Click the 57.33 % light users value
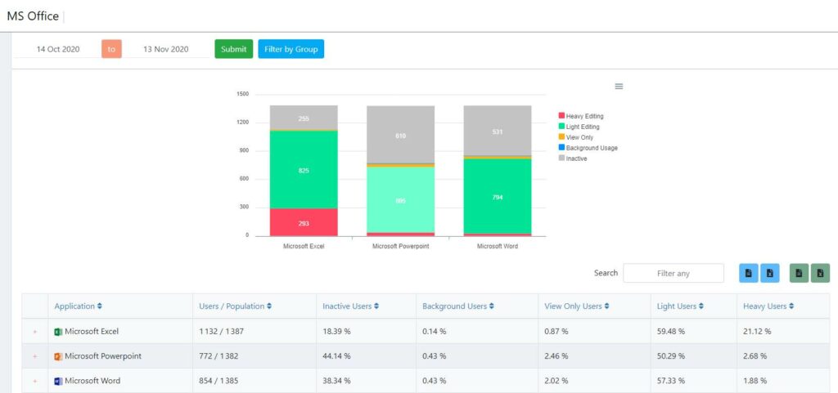The height and width of the screenshot is (393, 838). pyautogui.click(x=671, y=382)
